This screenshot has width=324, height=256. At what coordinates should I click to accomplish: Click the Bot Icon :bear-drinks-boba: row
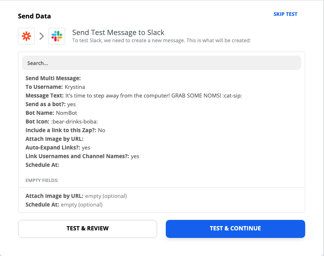(x=62, y=122)
